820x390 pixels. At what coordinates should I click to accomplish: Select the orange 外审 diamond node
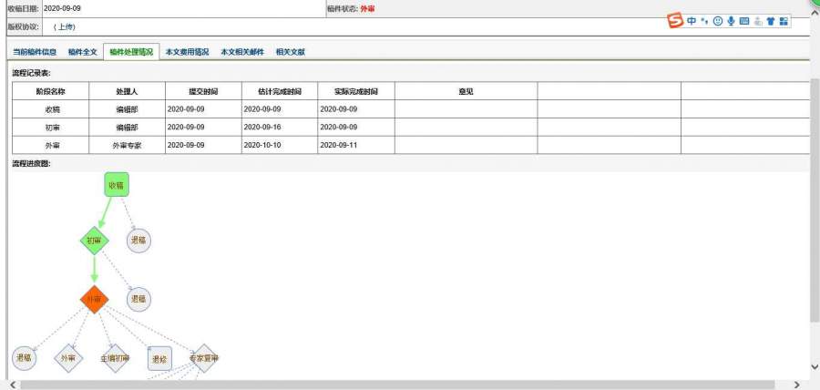tap(94, 300)
